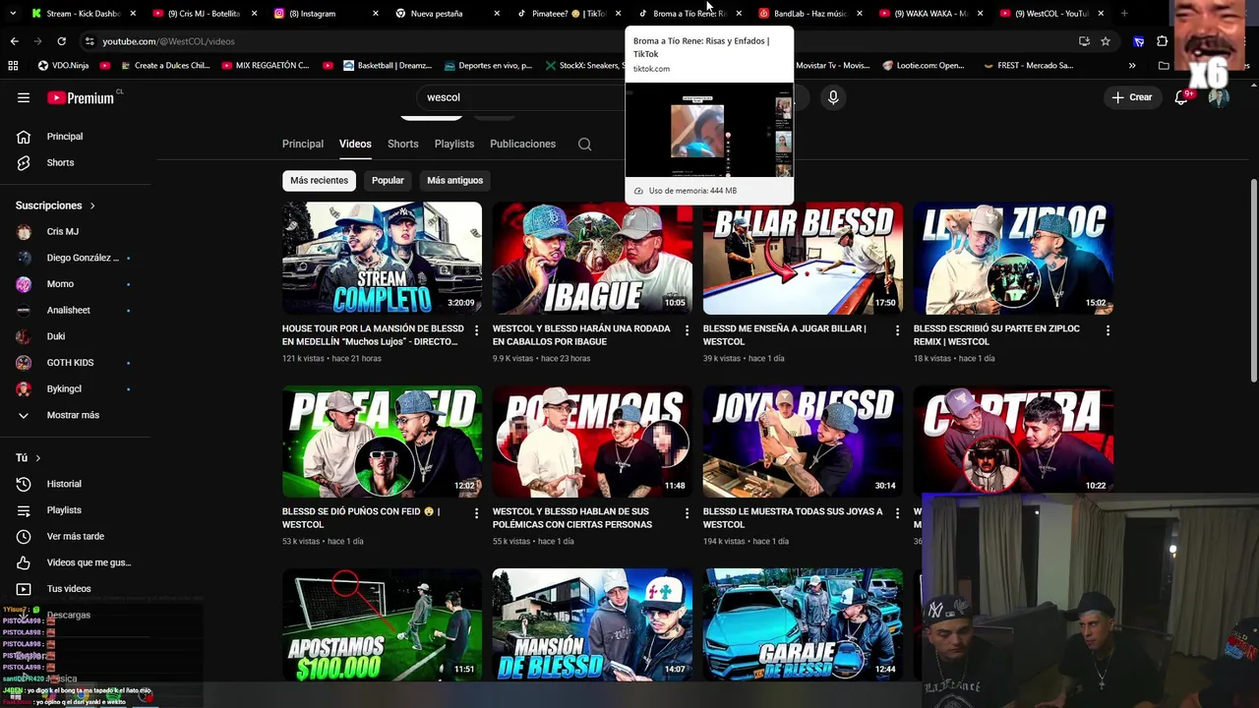
Task: Open the notifications bell
Action: (x=1182, y=97)
